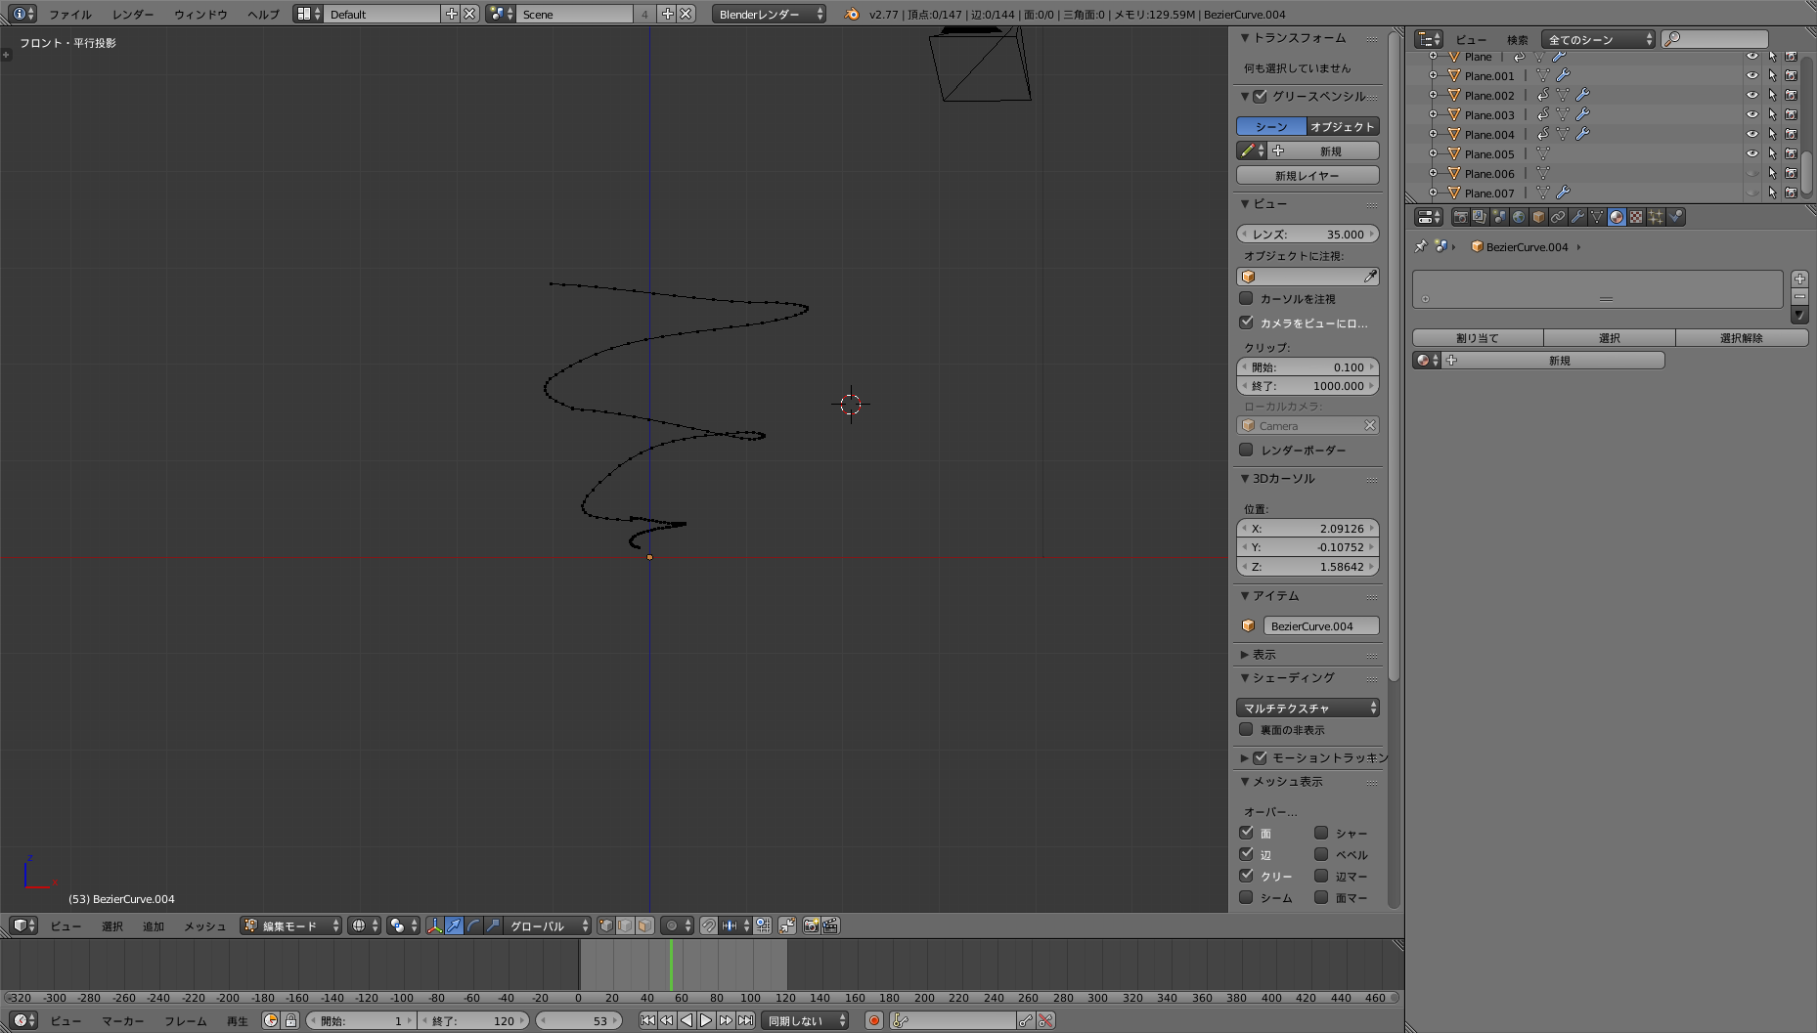Open the World properties tab (globe icon)
The image size is (1817, 1033).
pyautogui.click(x=1519, y=217)
